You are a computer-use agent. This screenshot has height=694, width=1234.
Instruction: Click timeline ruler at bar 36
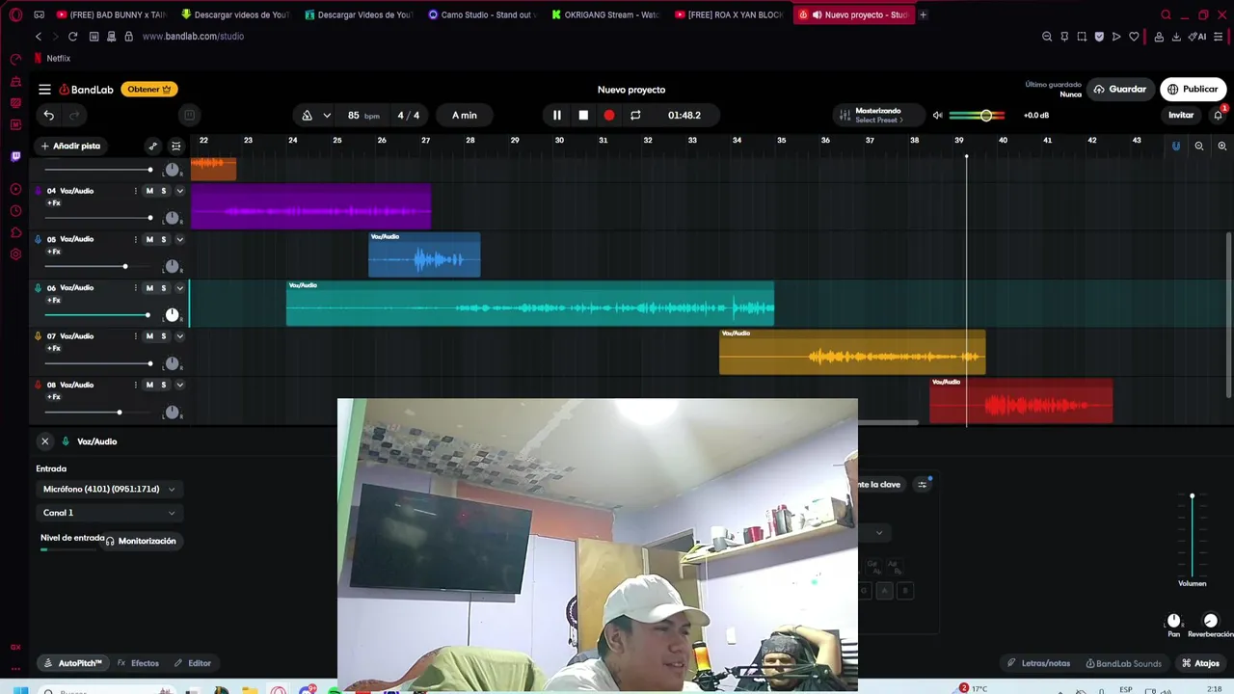point(825,141)
